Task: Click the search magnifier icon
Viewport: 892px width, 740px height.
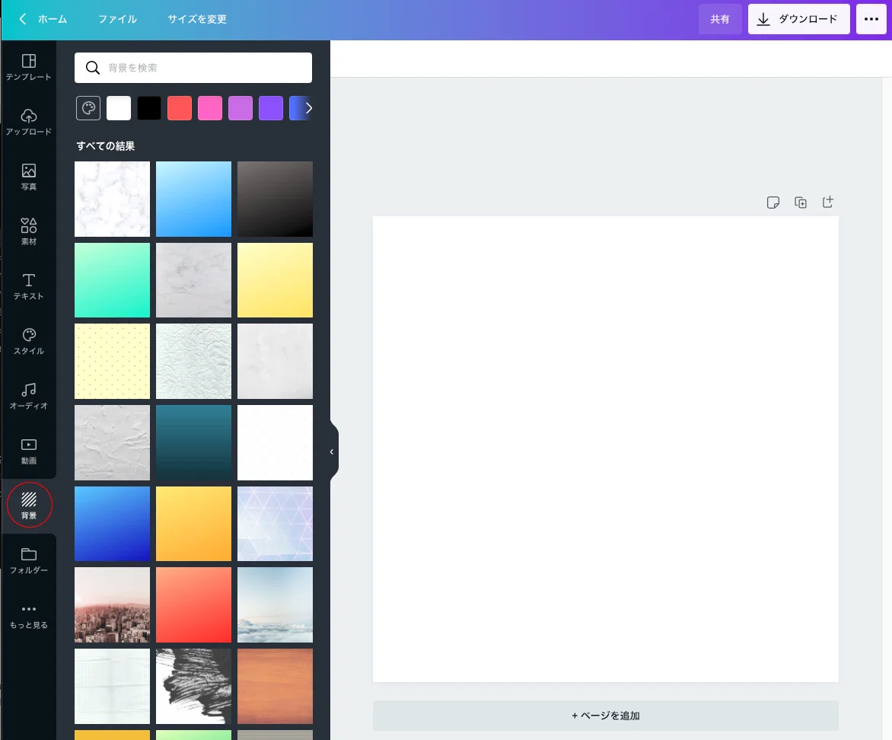Action: [x=93, y=68]
